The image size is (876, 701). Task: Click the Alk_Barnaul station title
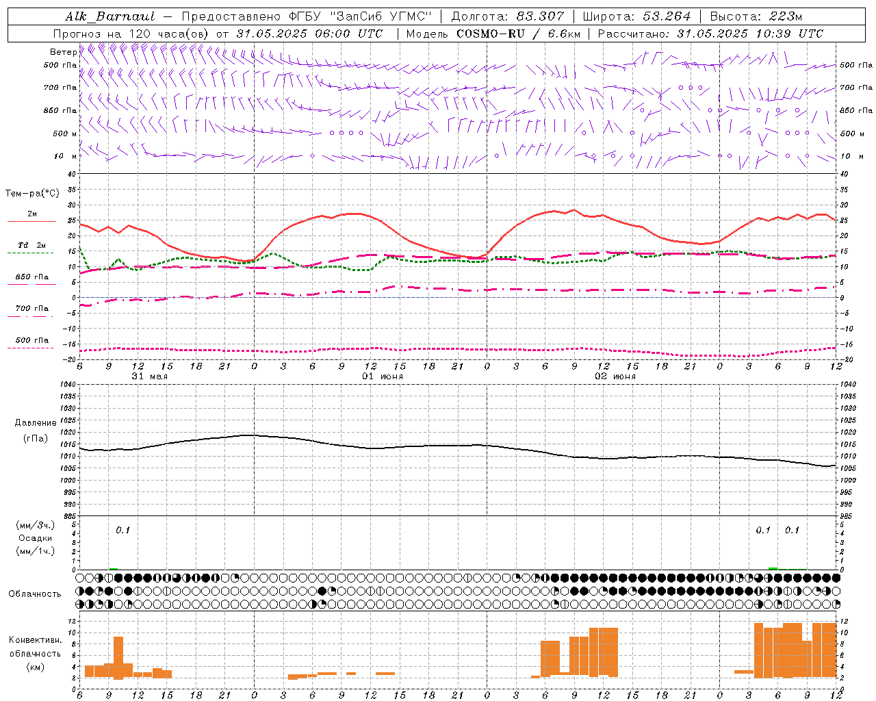pos(110,16)
